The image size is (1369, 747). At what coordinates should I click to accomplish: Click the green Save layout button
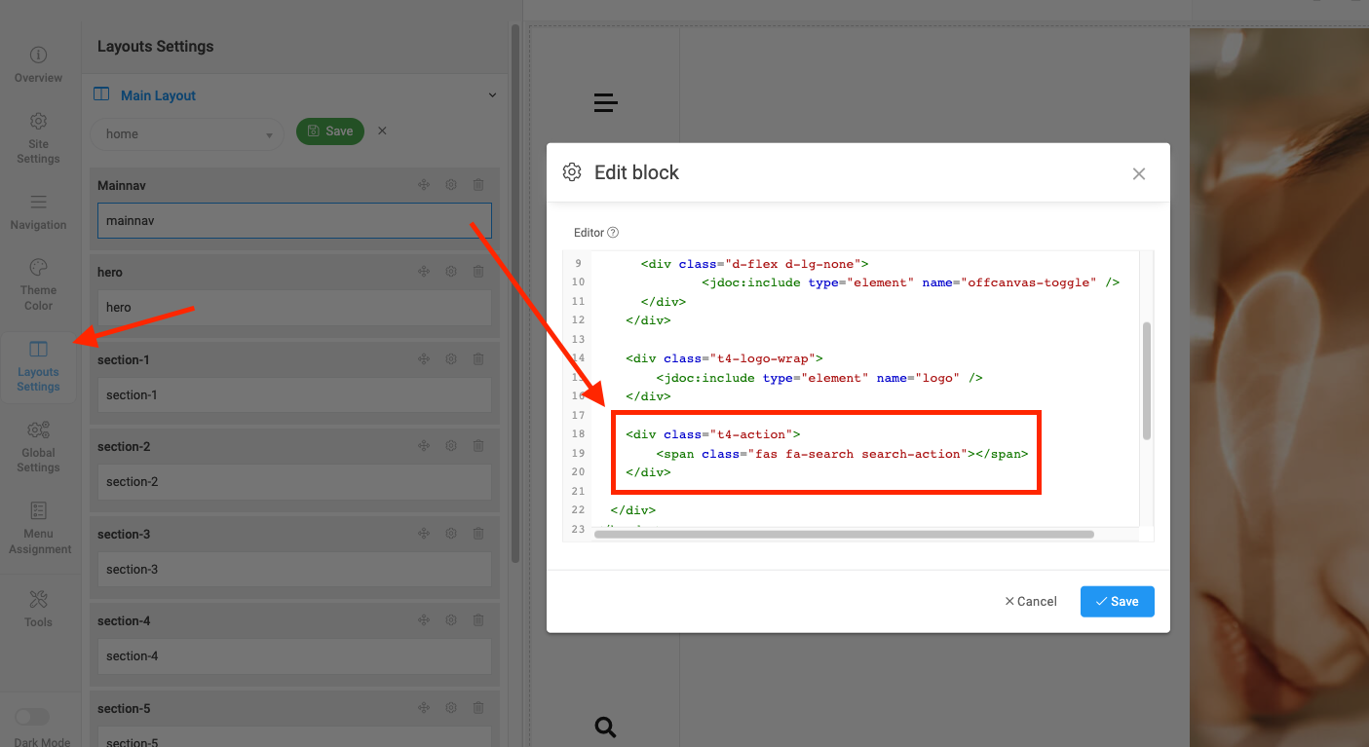tap(329, 131)
